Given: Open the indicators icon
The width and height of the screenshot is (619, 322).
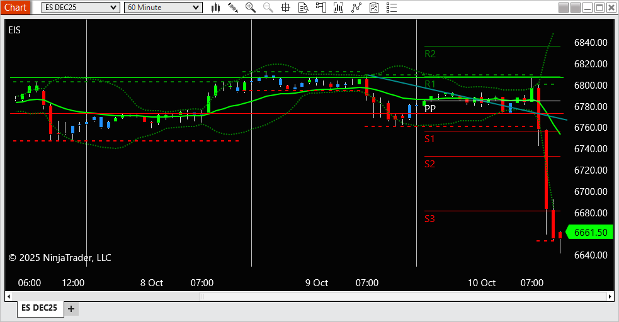Looking at the screenshot, I should 356,8.
